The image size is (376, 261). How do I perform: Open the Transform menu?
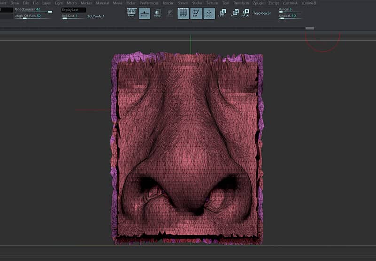(241, 3)
